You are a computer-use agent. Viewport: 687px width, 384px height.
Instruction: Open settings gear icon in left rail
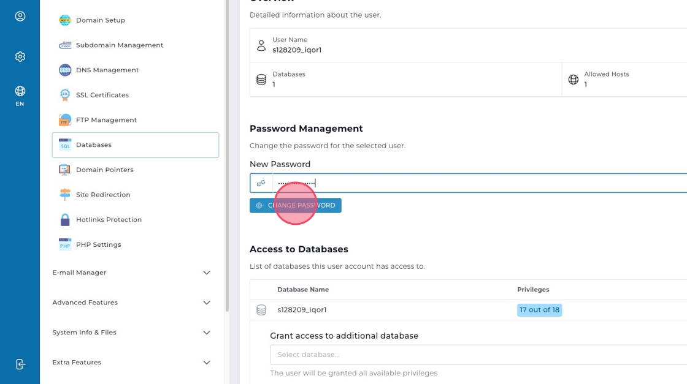coord(20,56)
